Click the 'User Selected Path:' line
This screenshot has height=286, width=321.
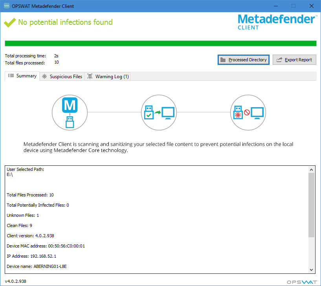click(x=26, y=169)
